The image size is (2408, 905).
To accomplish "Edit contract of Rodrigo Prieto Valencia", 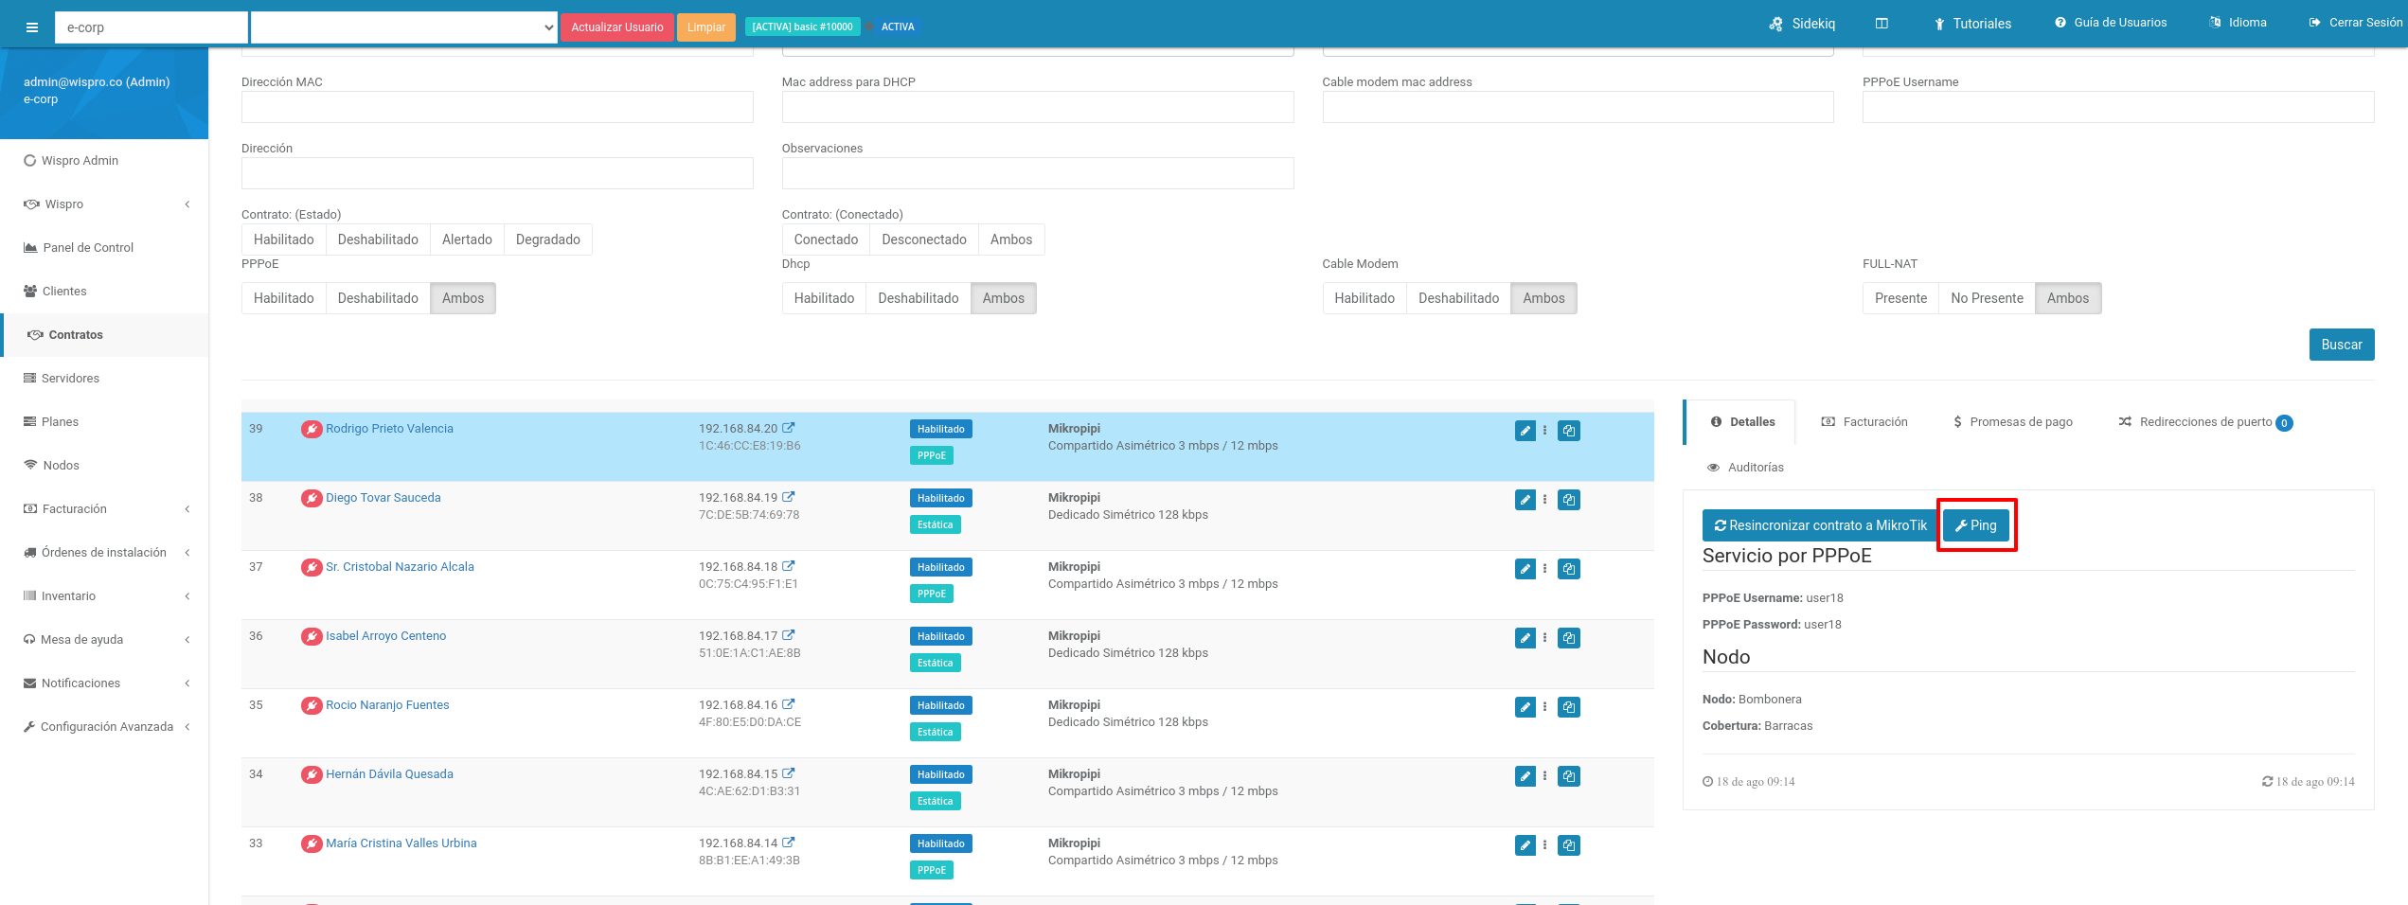I will coord(1525,431).
